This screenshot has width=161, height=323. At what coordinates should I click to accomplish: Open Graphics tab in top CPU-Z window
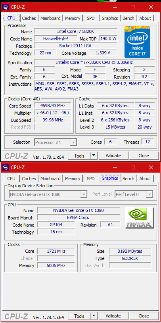coord(110,18)
